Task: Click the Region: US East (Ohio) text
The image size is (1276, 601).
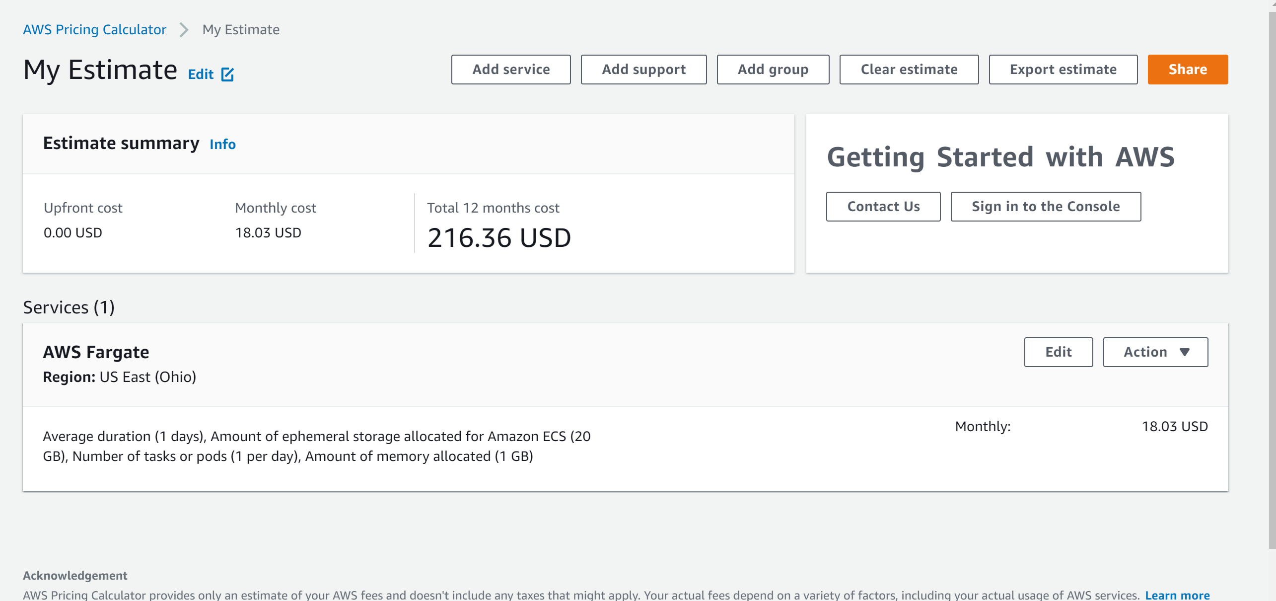Action: point(120,377)
